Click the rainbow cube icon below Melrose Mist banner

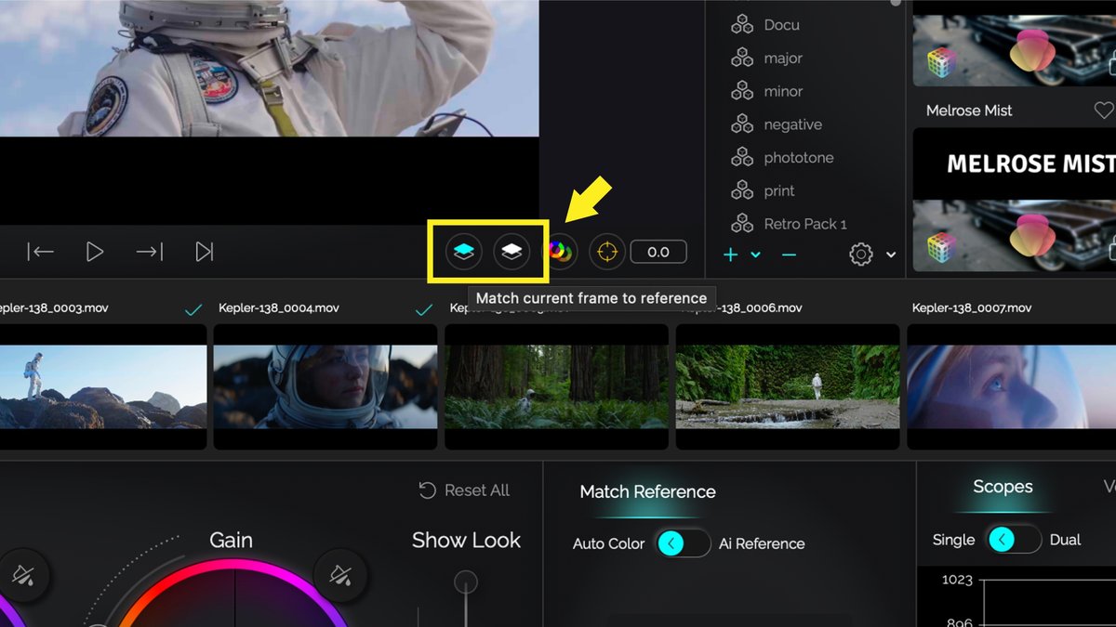coord(942,247)
